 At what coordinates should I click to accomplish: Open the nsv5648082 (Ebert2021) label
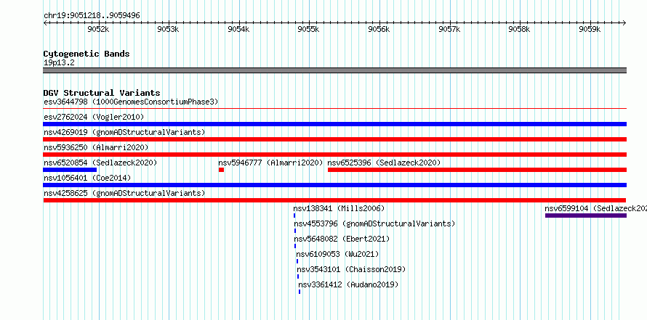coord(342,239)
